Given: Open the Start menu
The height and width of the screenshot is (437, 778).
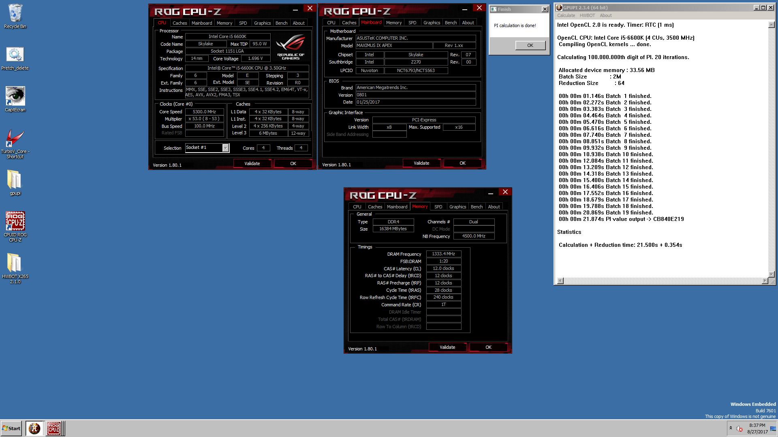Looking at the screenshot, I should click(11, 428).
